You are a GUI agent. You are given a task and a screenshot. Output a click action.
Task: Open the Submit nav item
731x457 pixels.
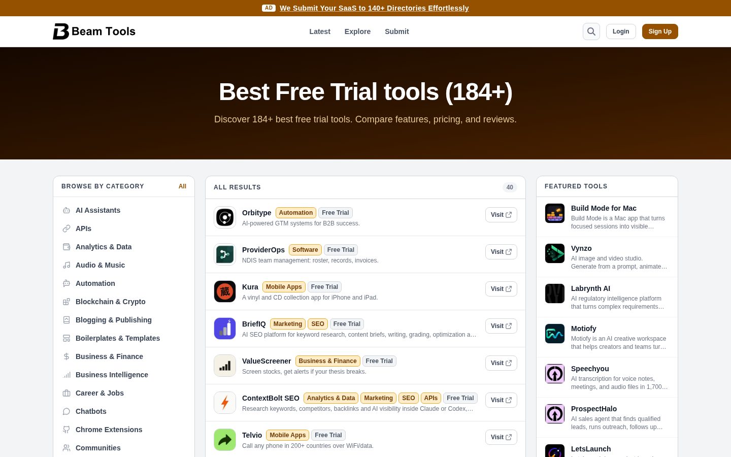(x=397, y=31)
